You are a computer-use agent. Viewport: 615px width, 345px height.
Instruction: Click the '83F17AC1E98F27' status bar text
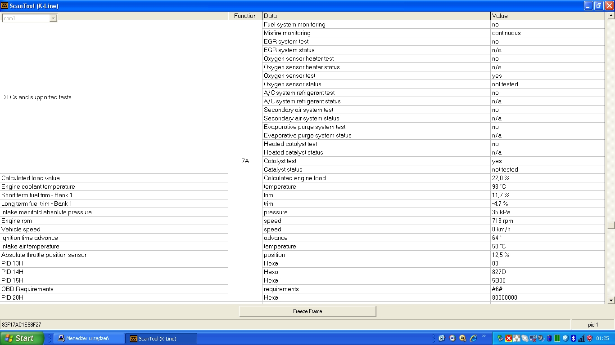[22, 325]
